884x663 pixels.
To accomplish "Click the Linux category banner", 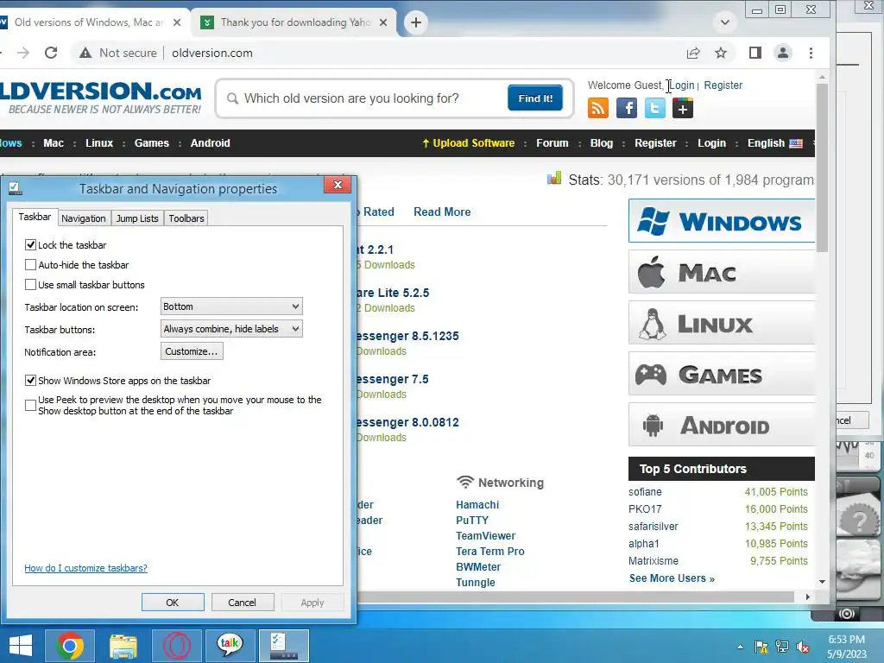I will coord(721,323).
